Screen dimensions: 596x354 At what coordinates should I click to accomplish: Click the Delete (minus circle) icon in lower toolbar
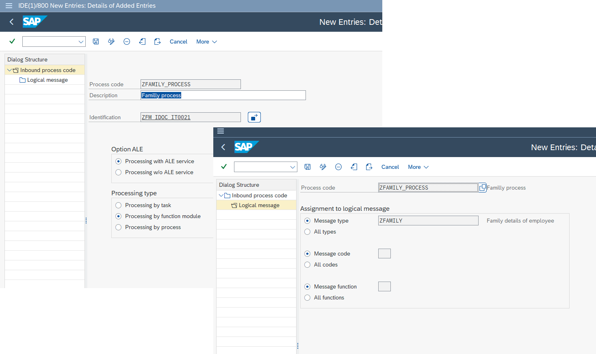(338, 167)
